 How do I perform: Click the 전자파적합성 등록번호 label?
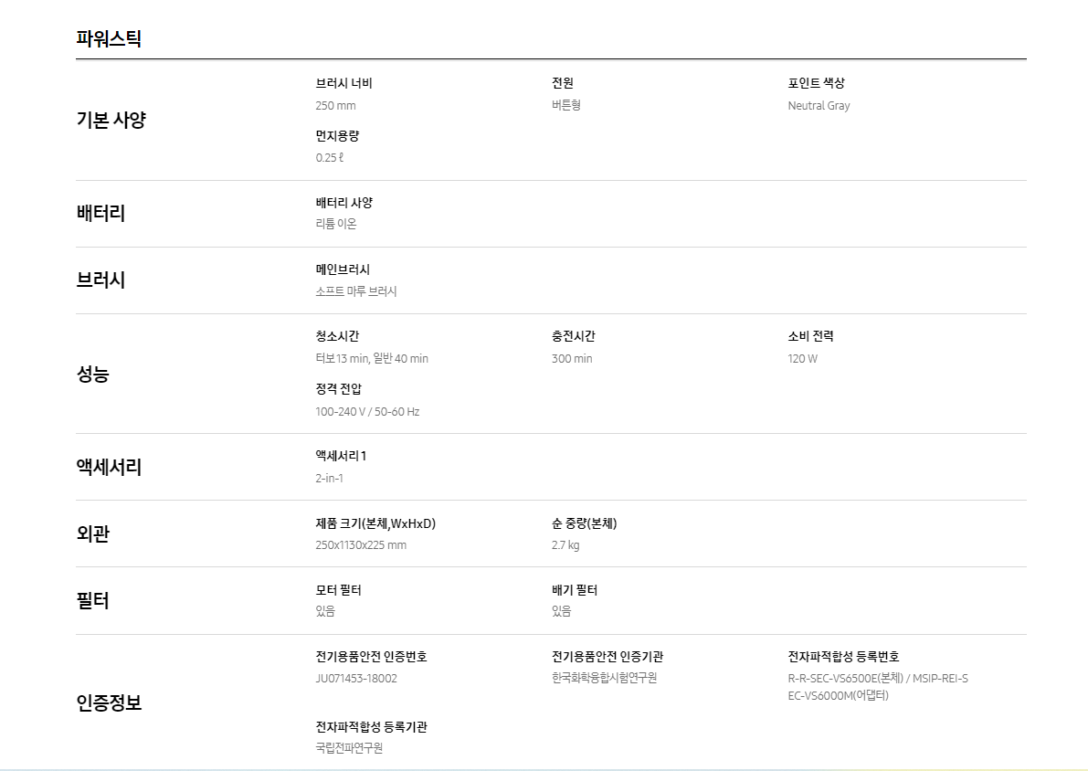click(x=844, y=657)
